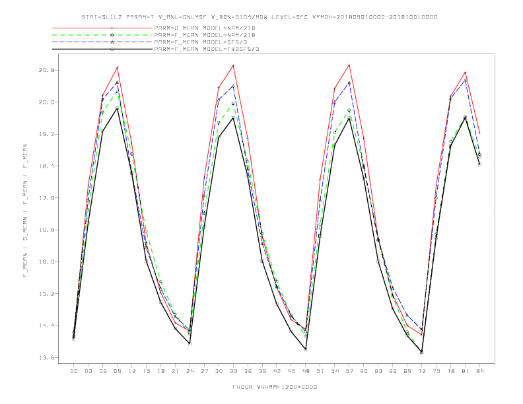Click x-axis forecast hour label 00

coord(74,371)
